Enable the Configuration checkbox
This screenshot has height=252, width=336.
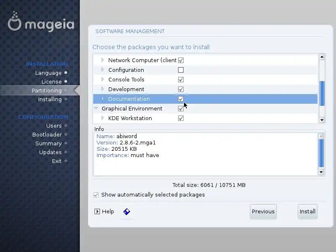click(181, 70)
